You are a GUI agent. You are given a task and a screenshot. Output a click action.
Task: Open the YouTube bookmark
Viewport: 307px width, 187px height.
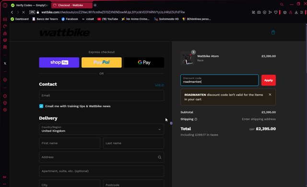[x=107, y=19]
